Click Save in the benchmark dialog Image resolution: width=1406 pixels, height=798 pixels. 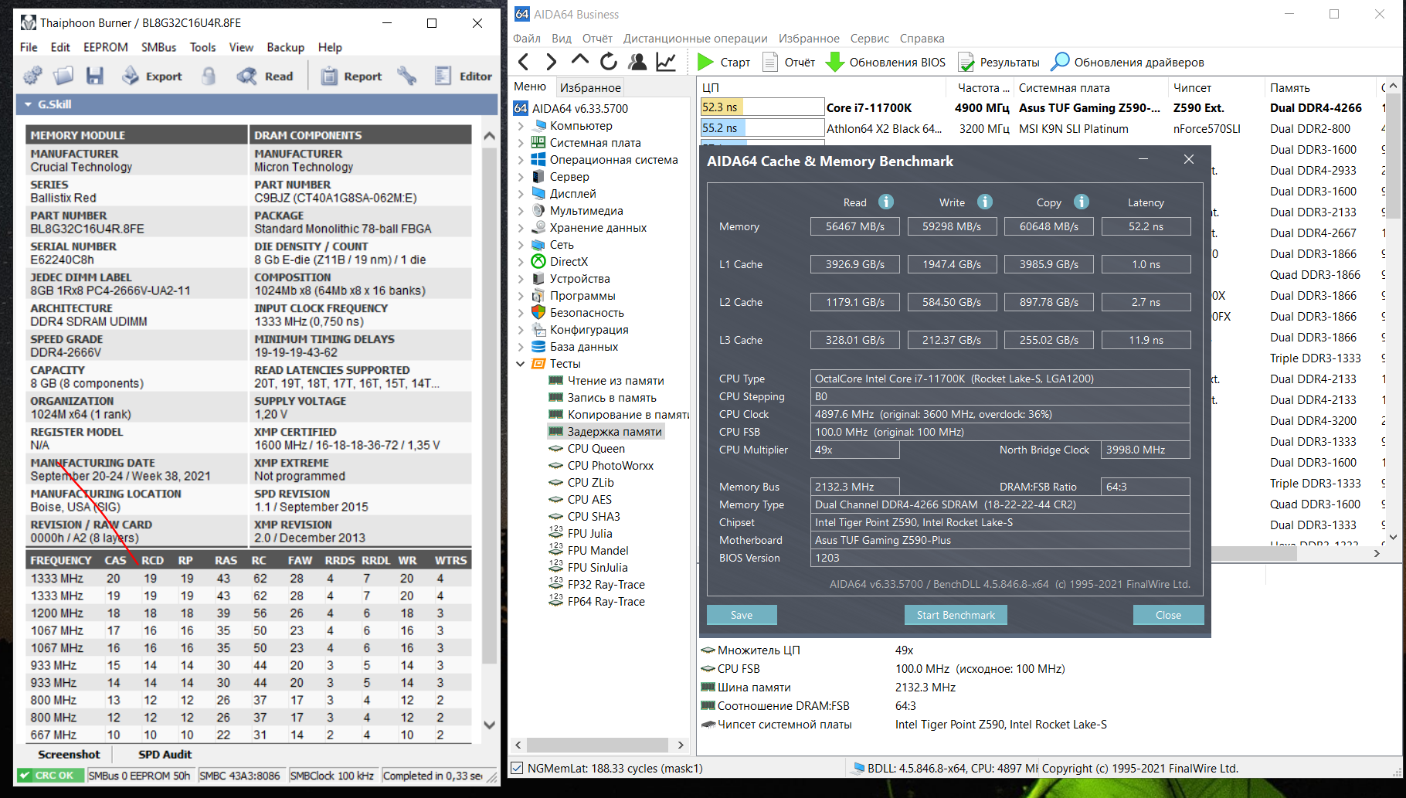pos(742,615)
